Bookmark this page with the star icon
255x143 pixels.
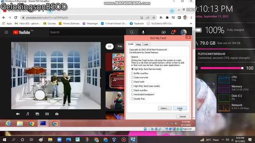point(154,17)
